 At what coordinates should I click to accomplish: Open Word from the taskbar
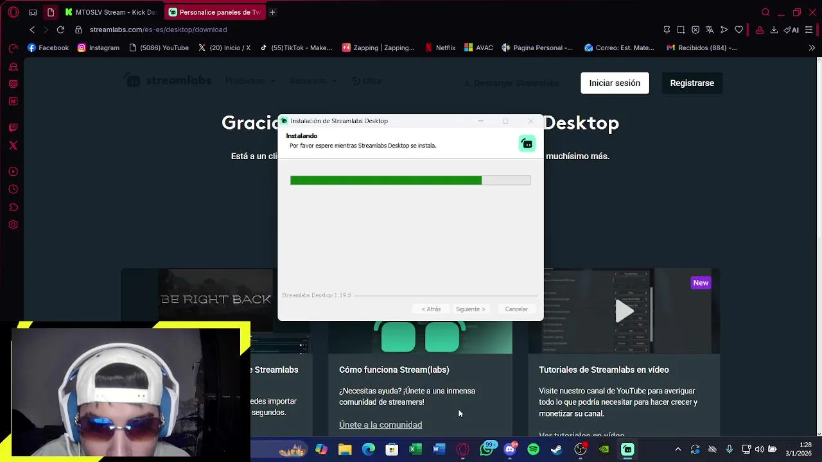[439, 450]
